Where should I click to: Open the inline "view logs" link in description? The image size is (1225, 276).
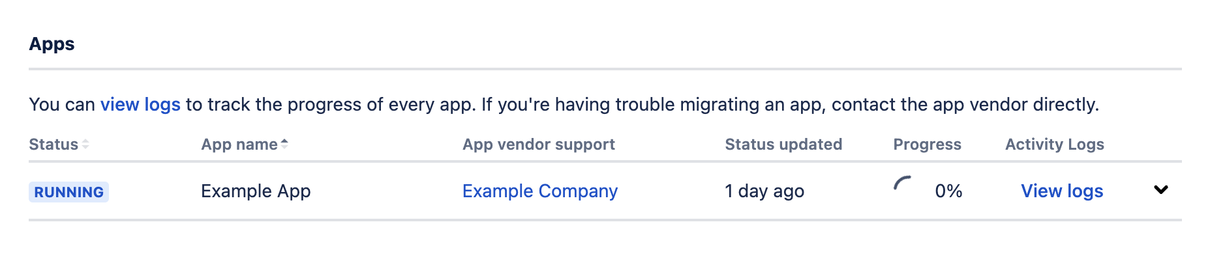click(140, 105)
